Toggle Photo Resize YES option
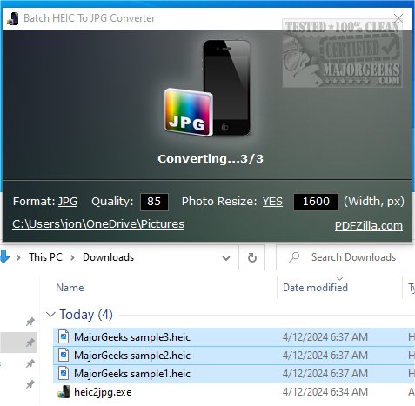Viewport: 415px width, 406px height. click(272, 202)
